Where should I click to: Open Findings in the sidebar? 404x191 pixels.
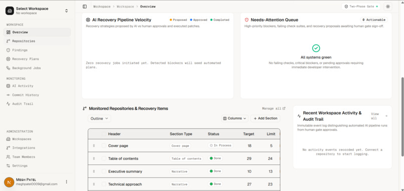37,50
